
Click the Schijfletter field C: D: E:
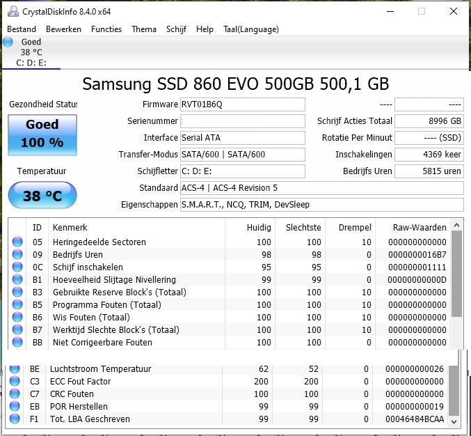pos(242,171)
